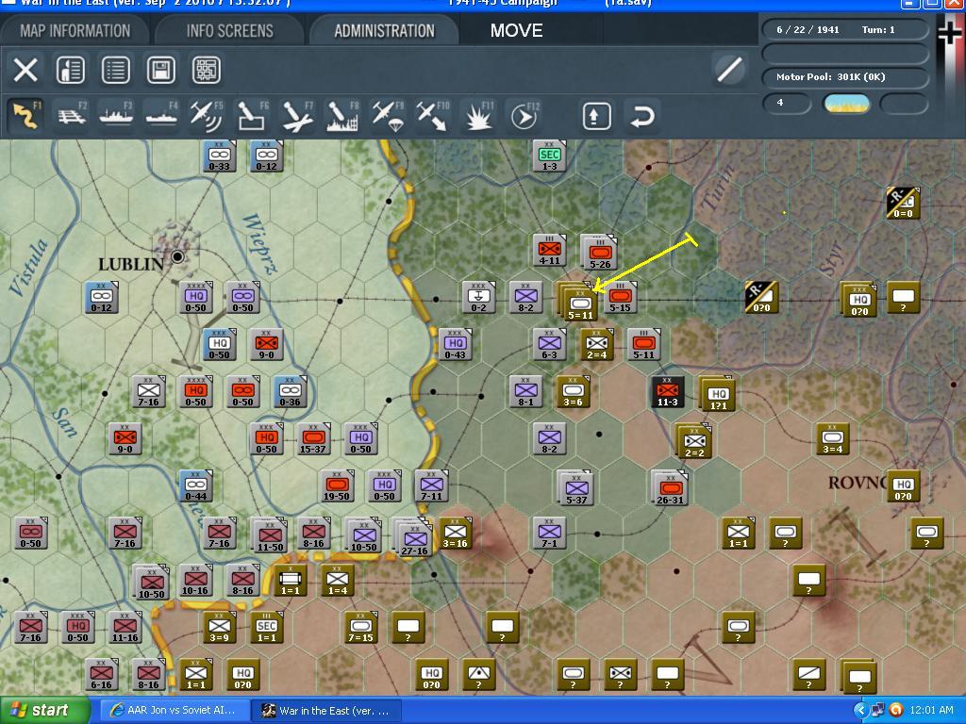
Task: Select the red 26-31 panzer unit stack
Action: point(670,489)
